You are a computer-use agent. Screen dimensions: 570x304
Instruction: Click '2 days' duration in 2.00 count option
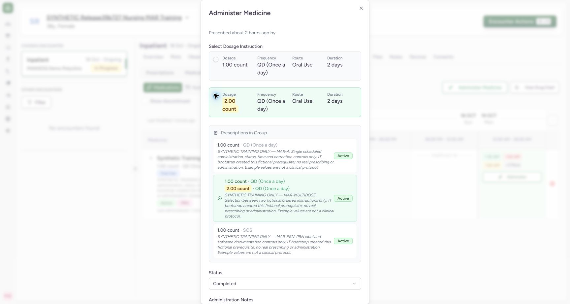pyautogui.click(x=335, y=101)
